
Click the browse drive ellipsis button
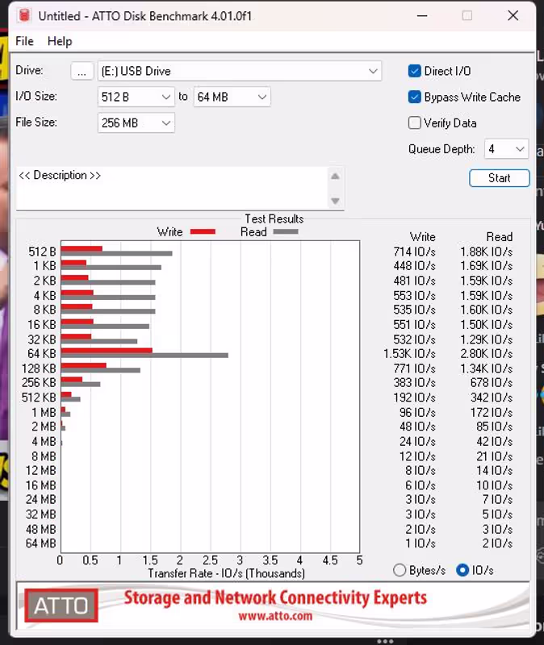pos(82,71)
